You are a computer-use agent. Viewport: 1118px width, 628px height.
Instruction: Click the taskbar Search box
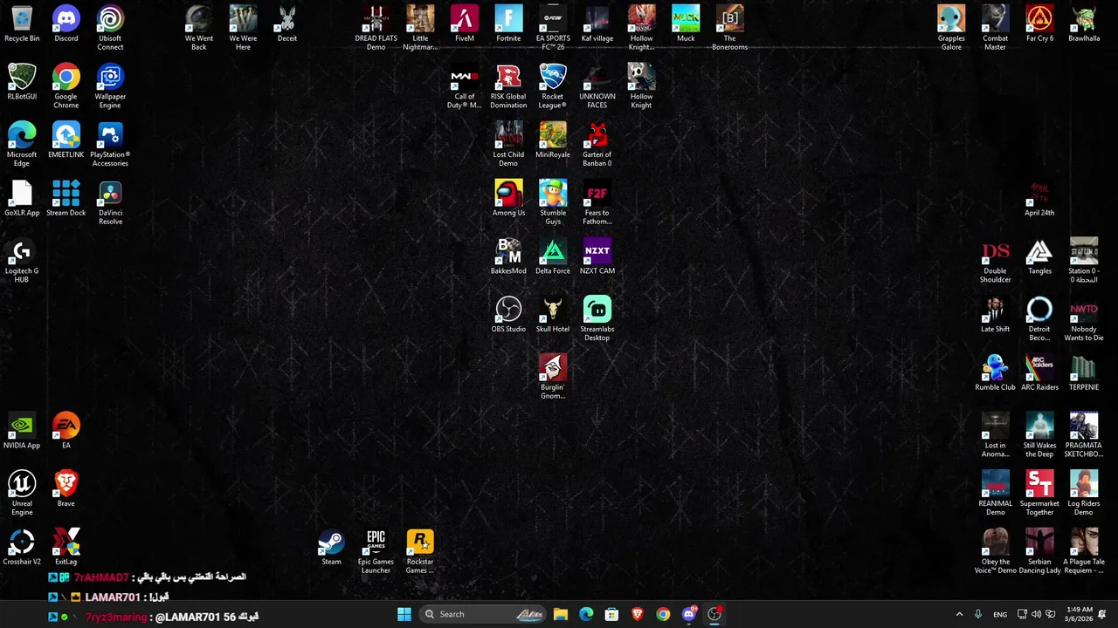point(483,614)
